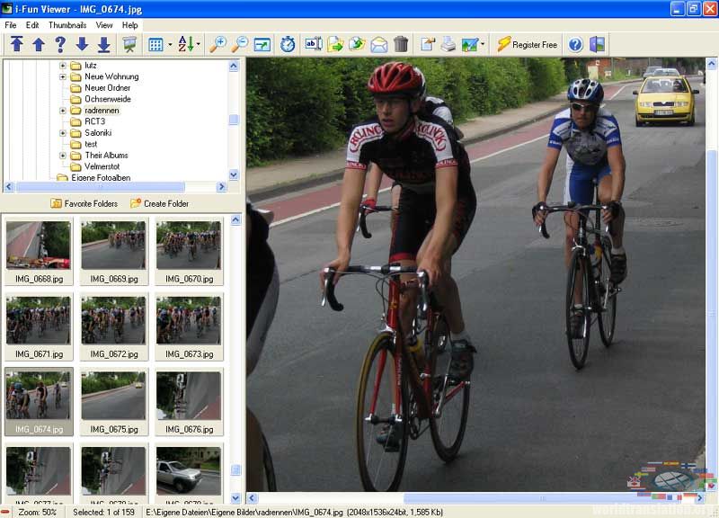Click the Favorite Folders button

coord(84,203)
